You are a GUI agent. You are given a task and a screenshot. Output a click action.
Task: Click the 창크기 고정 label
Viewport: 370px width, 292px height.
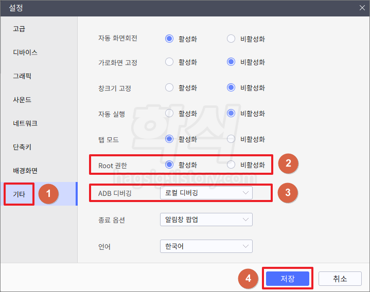[x=114, y=88]
